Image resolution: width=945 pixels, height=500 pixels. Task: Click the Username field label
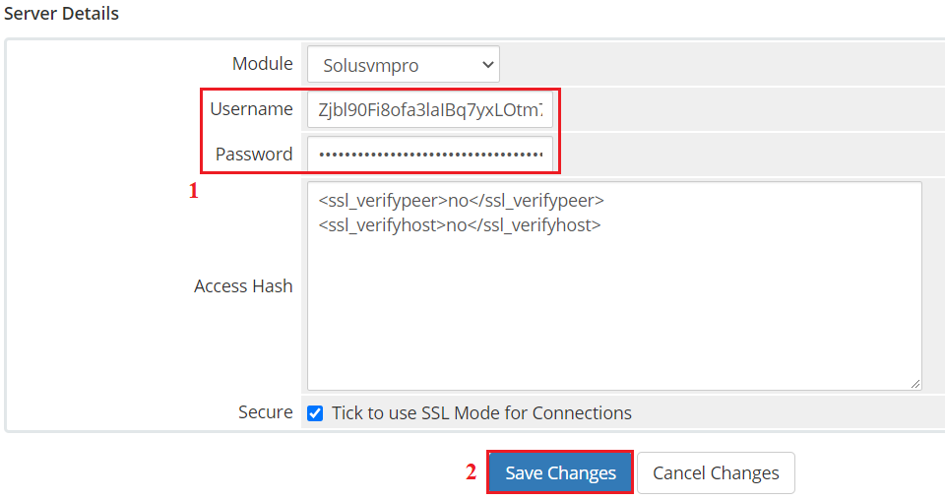[251, 109]
